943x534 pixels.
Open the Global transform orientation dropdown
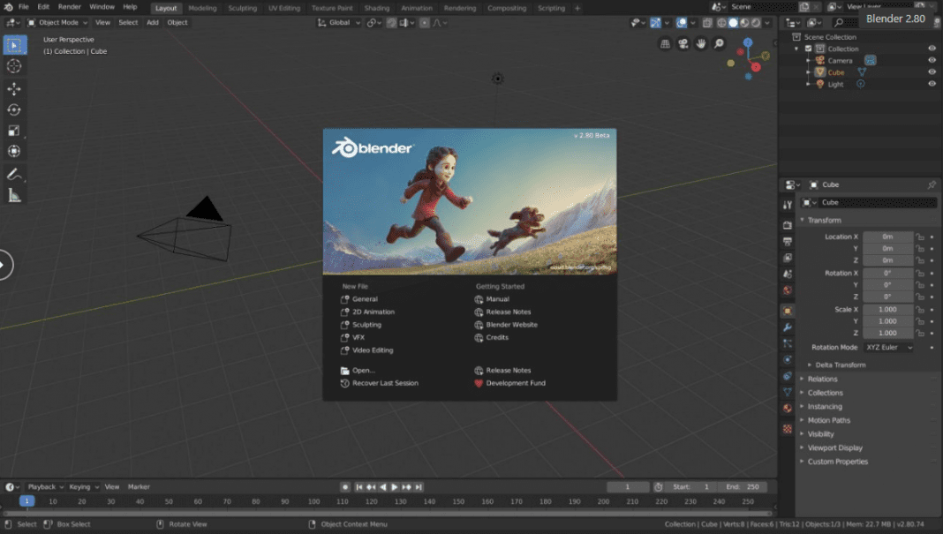tap(338, 23)
